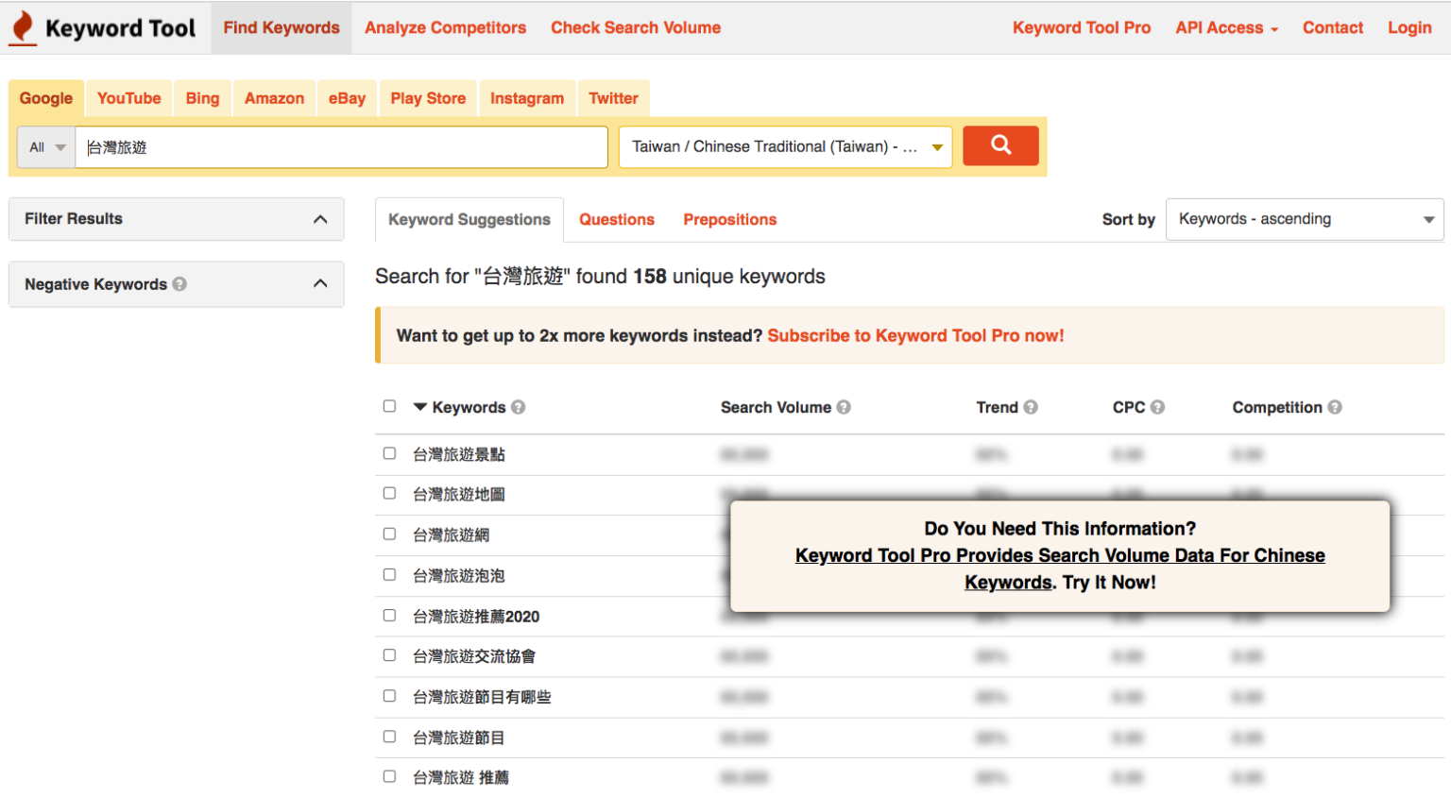Click the CPC column help icon
The image size is (1451, 797).
coord(1157,407)
